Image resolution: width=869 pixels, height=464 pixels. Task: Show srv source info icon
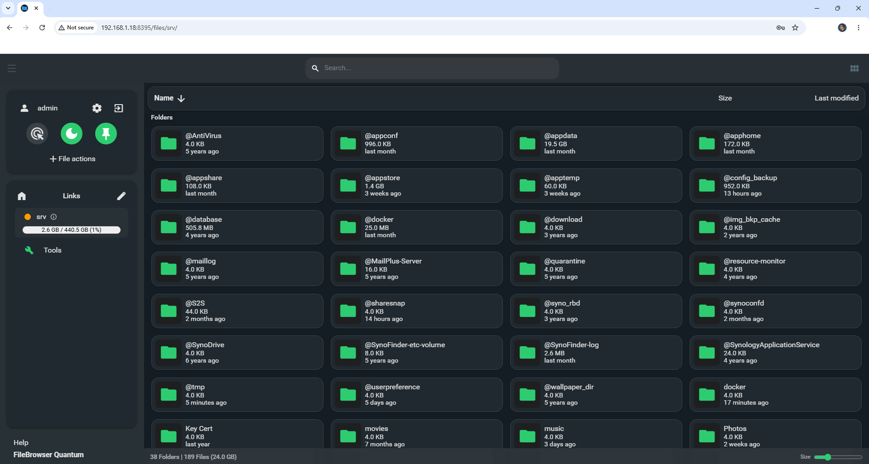(x=53, y=217)
